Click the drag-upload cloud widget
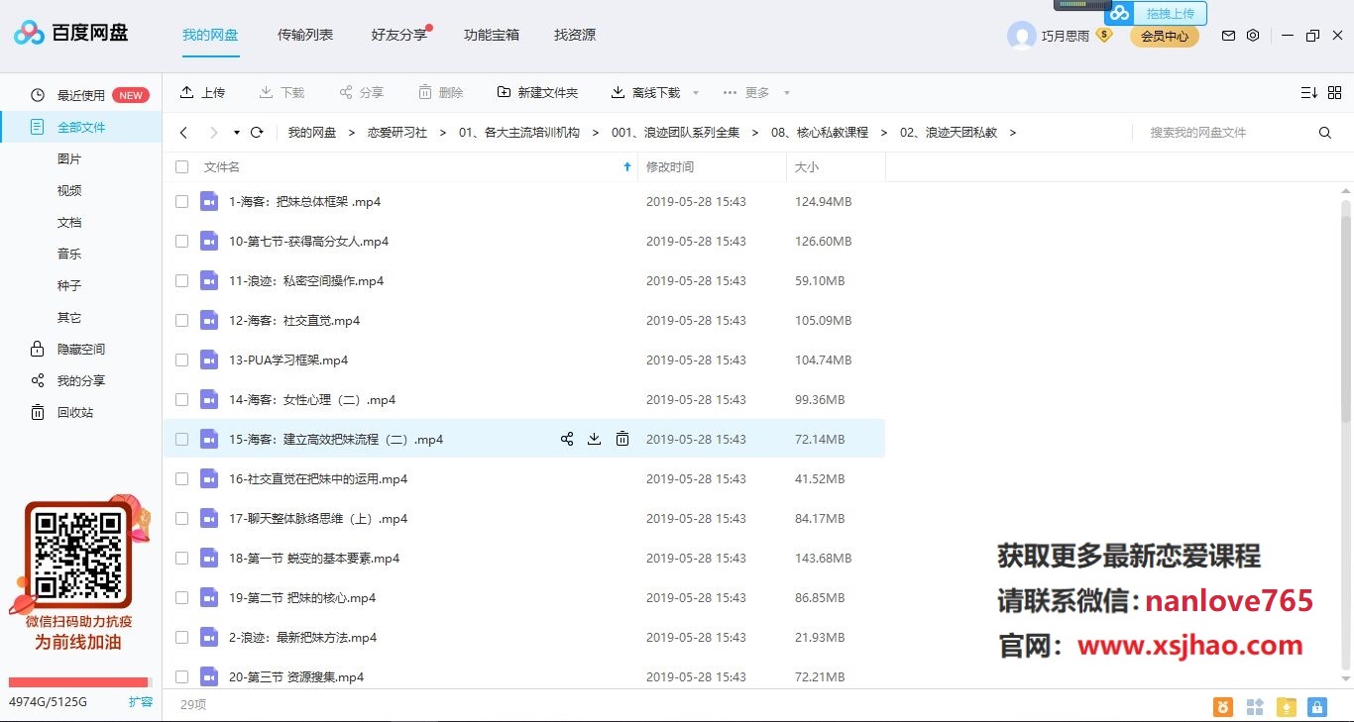1354x722 pixels. tap(1157, 13)
